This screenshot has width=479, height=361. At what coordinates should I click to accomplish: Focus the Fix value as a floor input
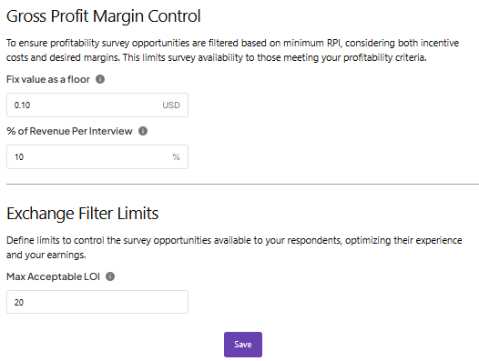coord(97,105)
